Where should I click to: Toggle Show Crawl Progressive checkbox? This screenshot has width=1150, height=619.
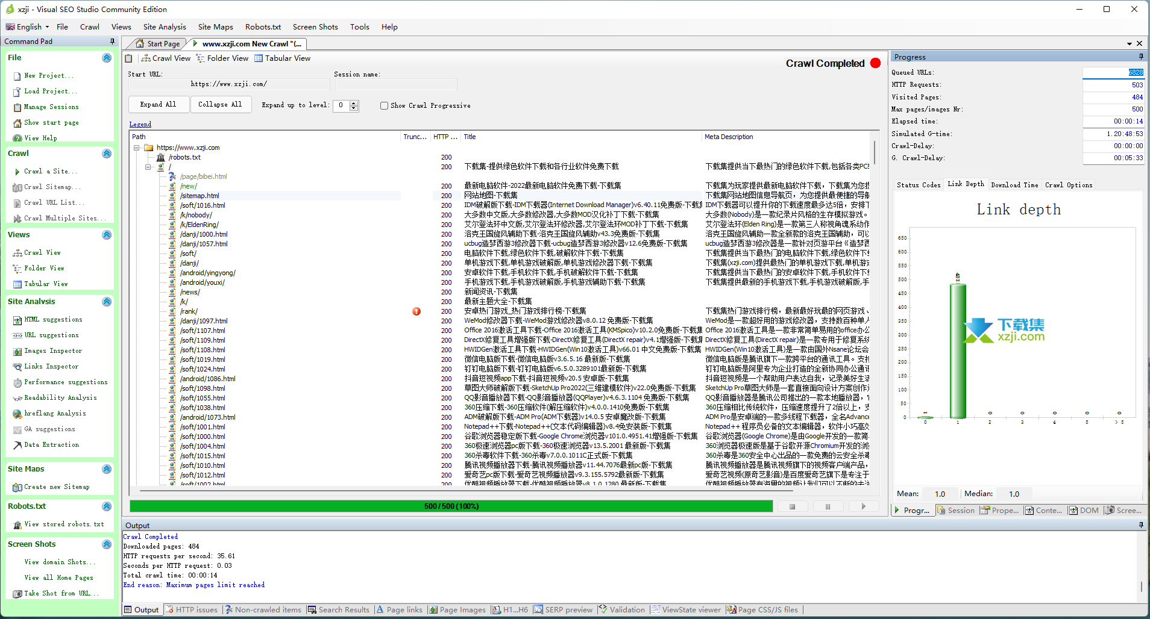click(x=384, y=105)
